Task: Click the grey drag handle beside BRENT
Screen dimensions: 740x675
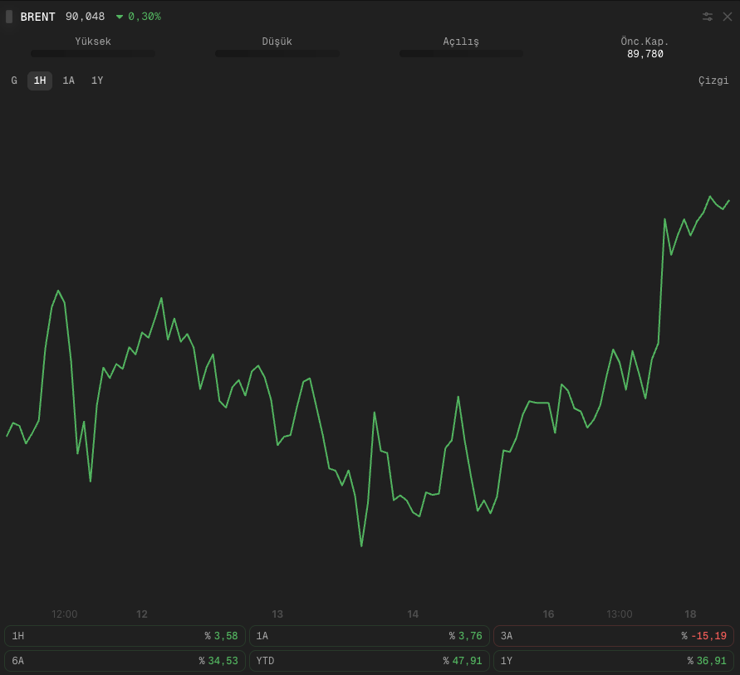Action: click(9, 17)
